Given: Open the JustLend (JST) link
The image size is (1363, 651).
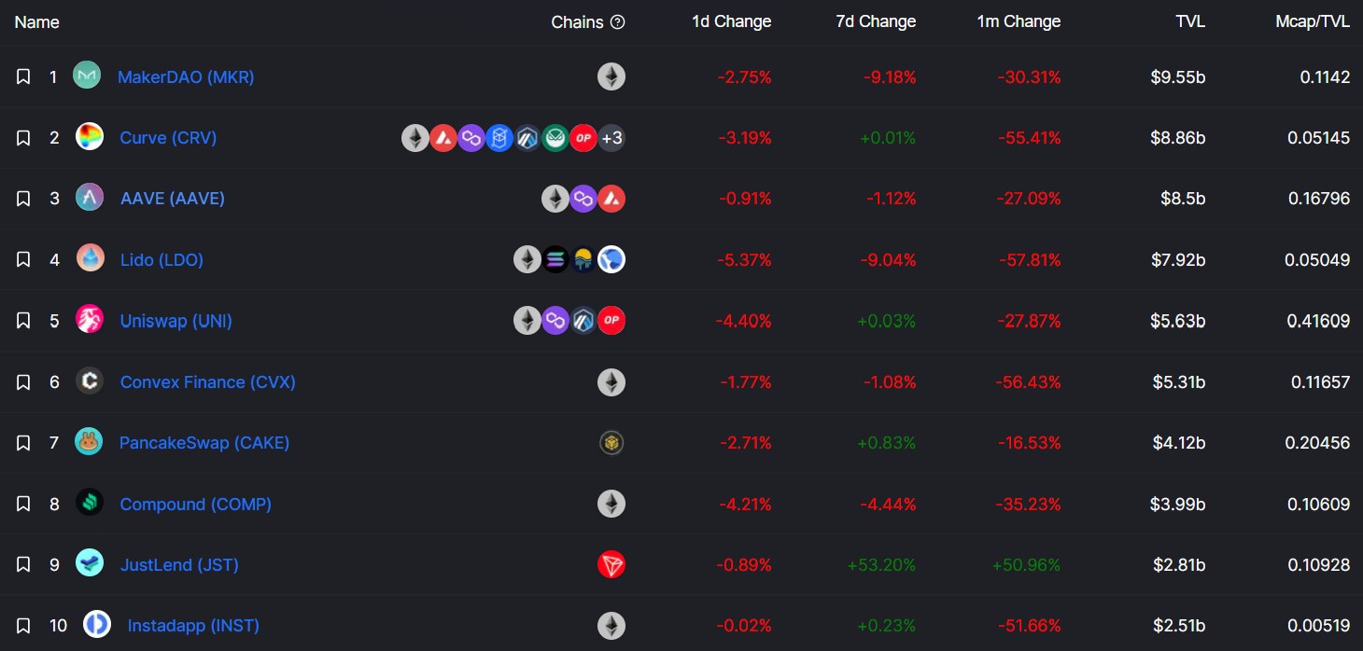Looking at the screenshot, I should (x=179, y=565).
